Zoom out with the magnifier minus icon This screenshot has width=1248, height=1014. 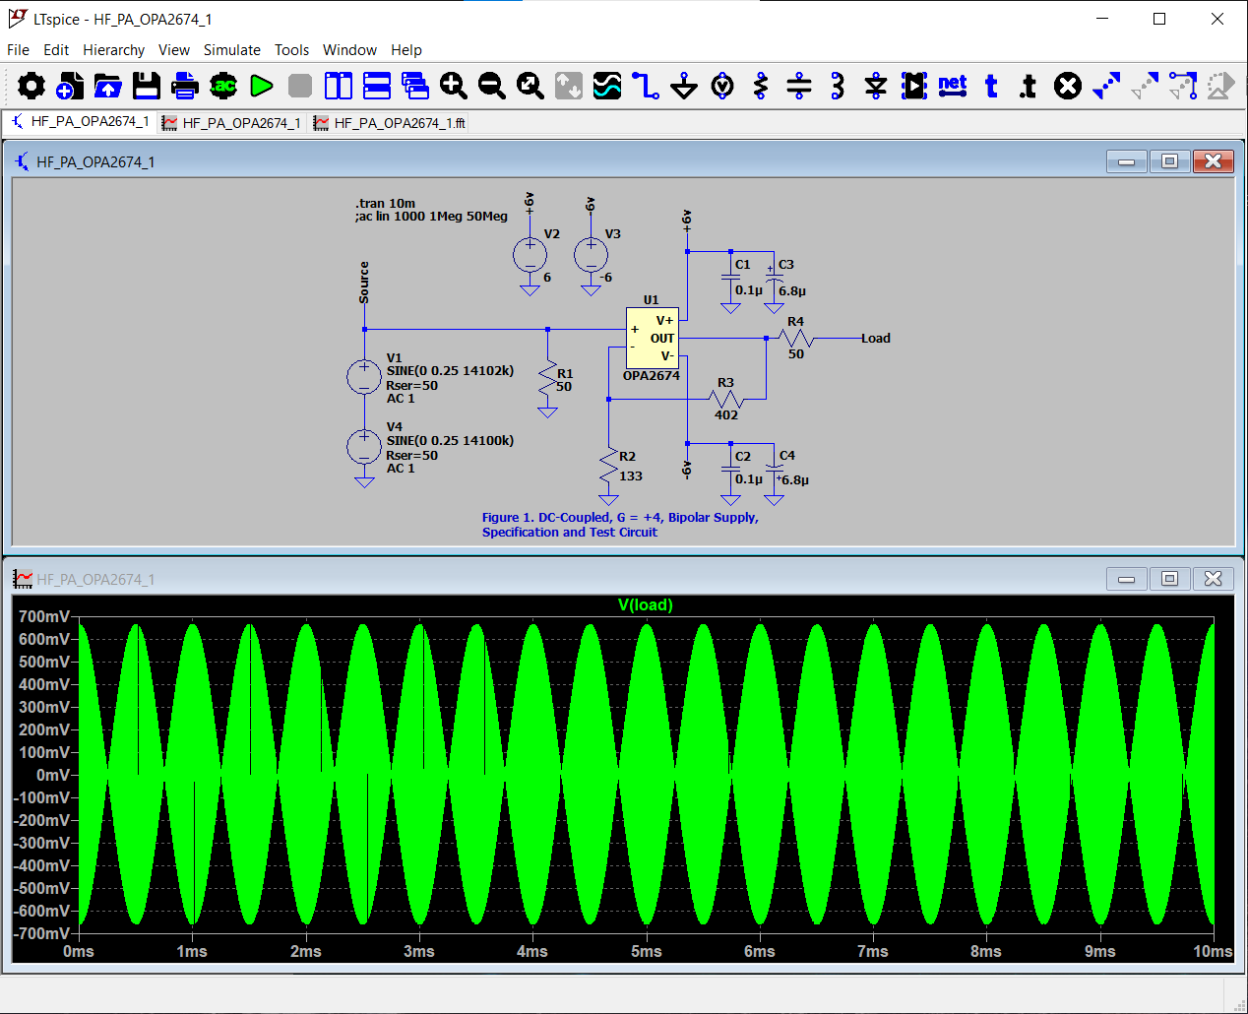coord(492,87)
